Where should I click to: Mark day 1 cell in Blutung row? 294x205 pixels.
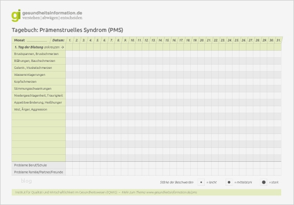(x=69, y=47)
